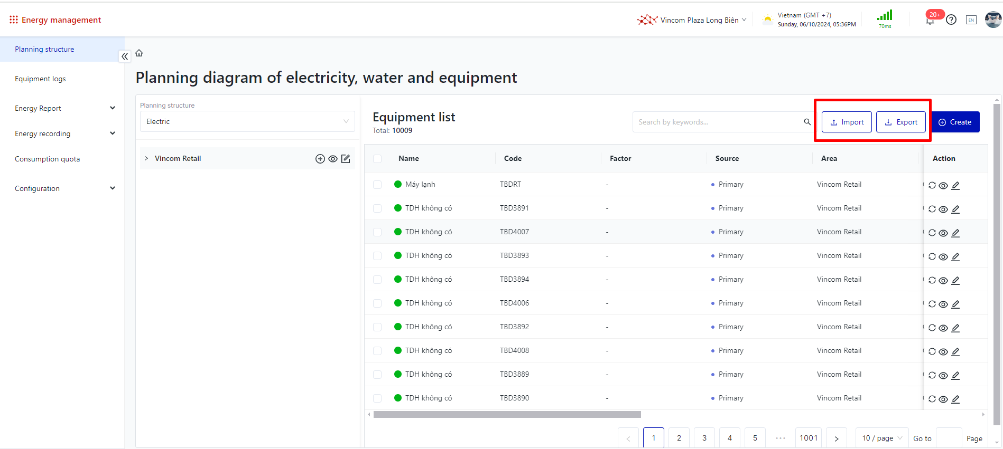Screen dimensions: 1003x449
Task: Click pencil edit icon for TBD3891 row
Action: 955,209
